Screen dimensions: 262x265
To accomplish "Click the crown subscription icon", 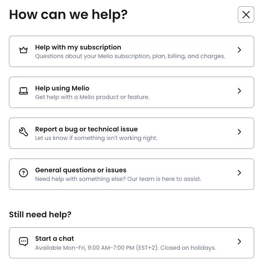I will point(23,50).
